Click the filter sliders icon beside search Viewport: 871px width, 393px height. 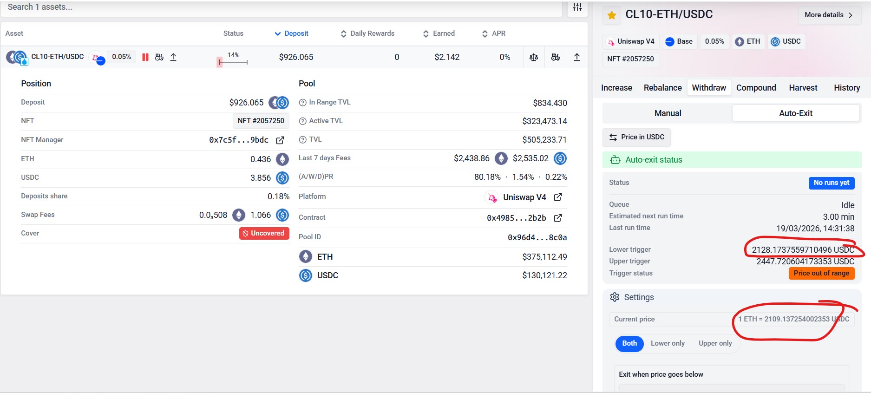coord(577,7)
